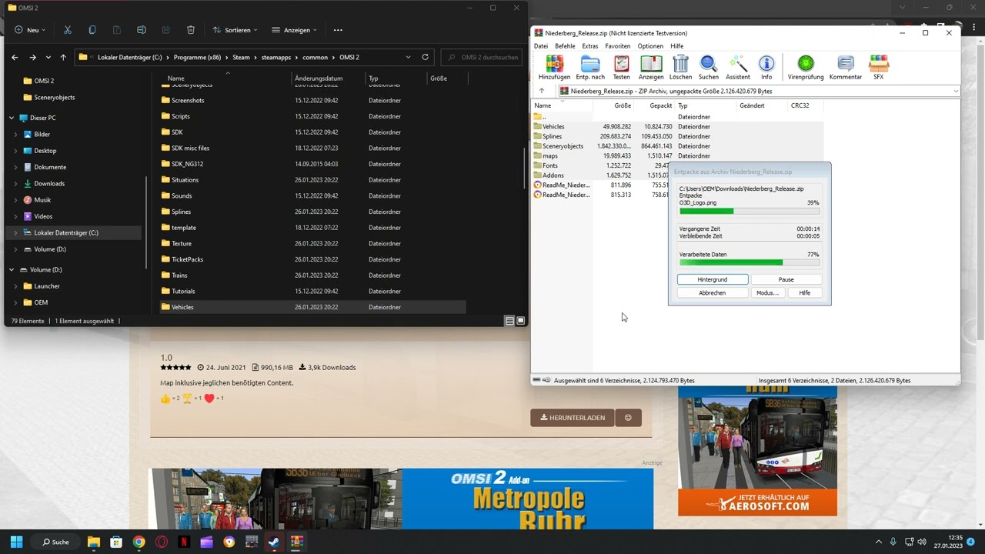Click the Entp. nach extract icon
985x554 pixels.
tap(590, 68)
